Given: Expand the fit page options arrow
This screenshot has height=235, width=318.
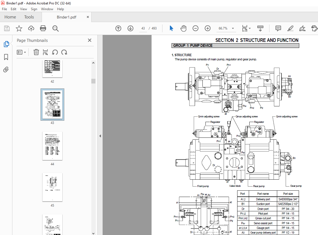Looking at the screenshot, I should [250, 28].
